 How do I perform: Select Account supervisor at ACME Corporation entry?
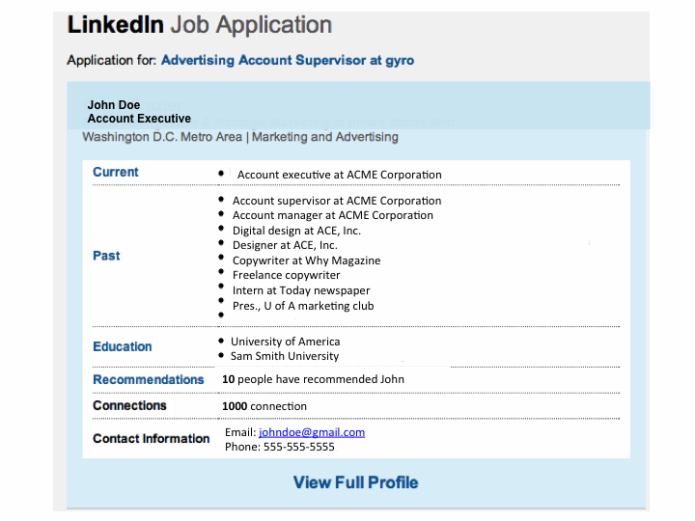click(x=336, y=201)
